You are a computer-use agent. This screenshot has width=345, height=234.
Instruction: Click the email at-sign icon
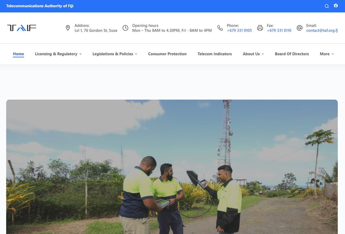(299, 28)
